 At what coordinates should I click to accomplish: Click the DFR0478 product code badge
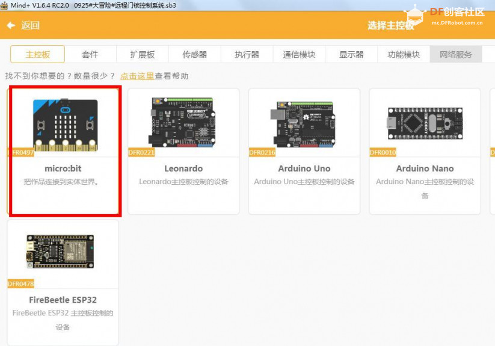(21, 284)
